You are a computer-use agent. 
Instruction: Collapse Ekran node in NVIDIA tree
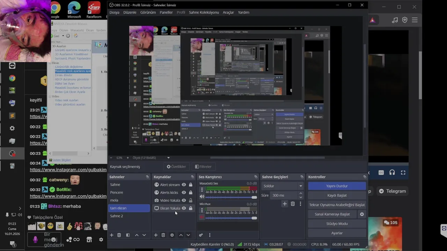50,63
